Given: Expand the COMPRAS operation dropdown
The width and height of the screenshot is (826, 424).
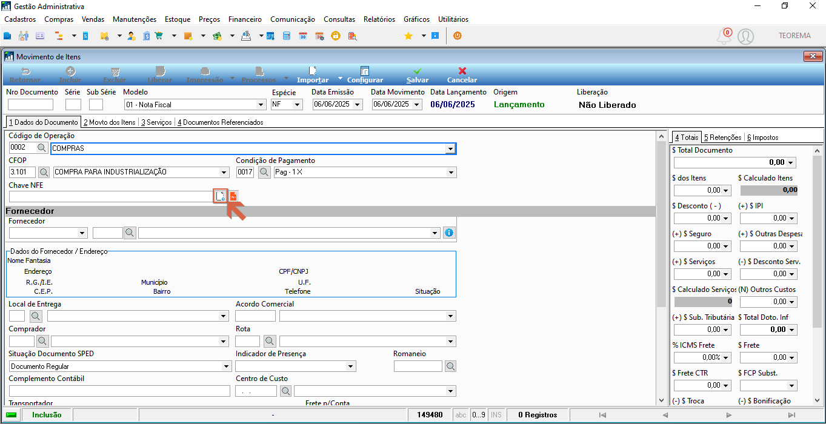Looking at the screenshot, I should [450, 148].
